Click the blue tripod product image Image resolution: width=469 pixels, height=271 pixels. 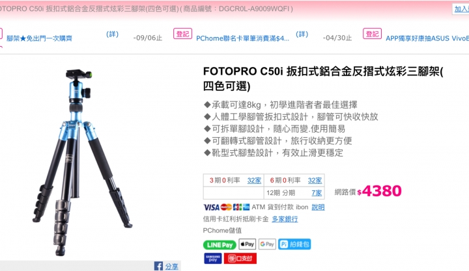coord(82,162)
